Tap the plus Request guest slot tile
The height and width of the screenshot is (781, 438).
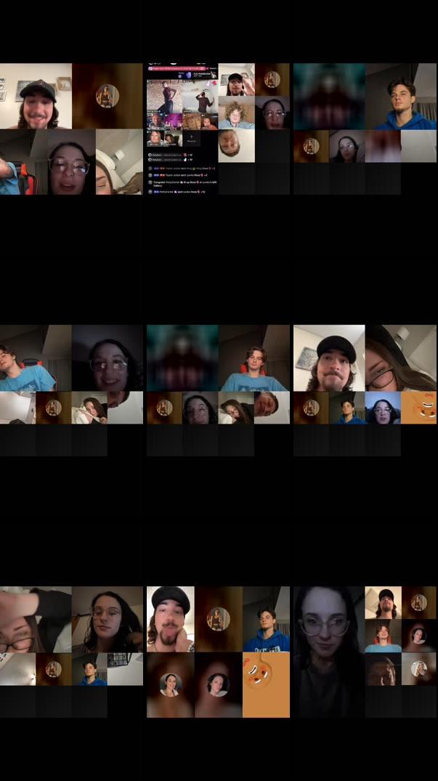click(192, 139)
